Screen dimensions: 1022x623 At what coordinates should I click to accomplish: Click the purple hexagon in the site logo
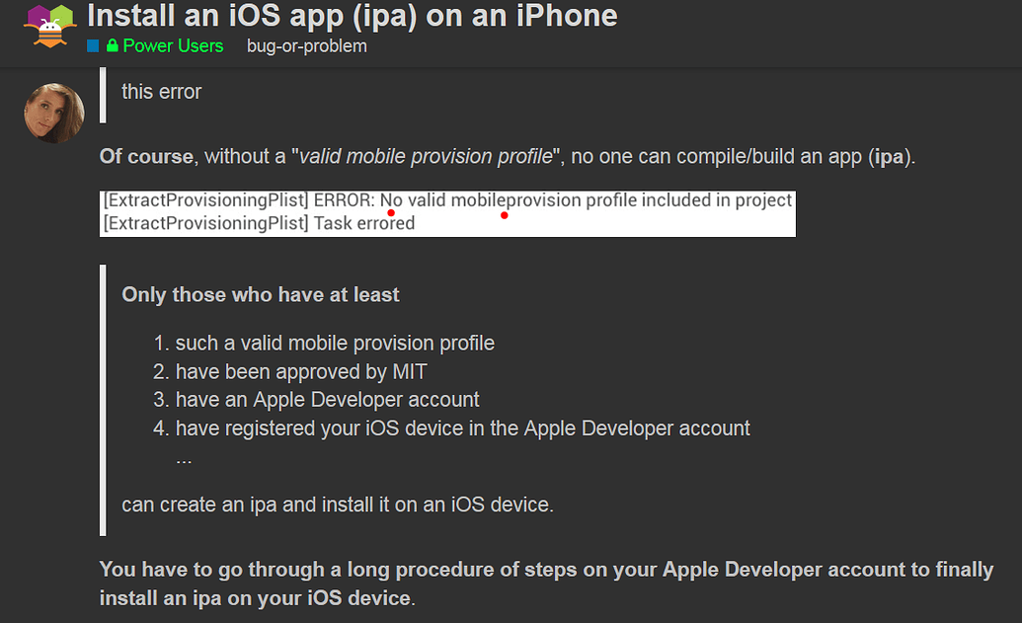[37, 13]
